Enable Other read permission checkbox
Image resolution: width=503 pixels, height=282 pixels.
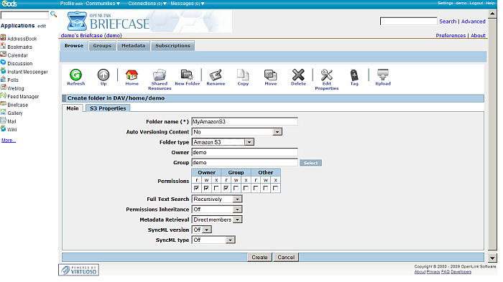256,188
